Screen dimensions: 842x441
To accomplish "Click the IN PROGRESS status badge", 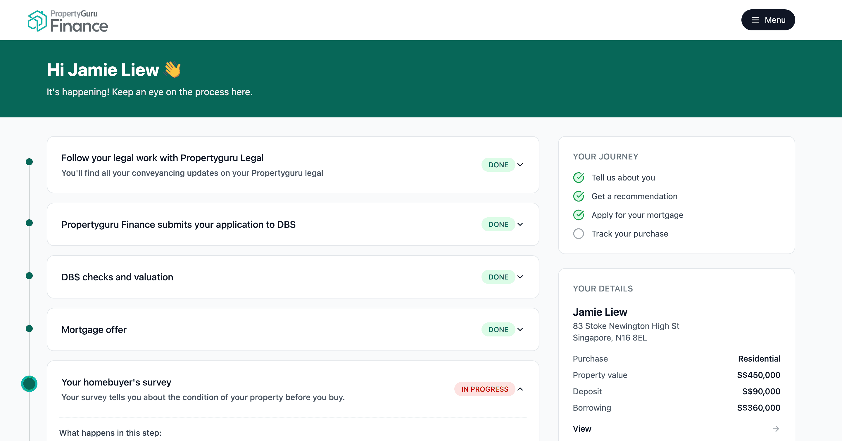I will (484, 389).
